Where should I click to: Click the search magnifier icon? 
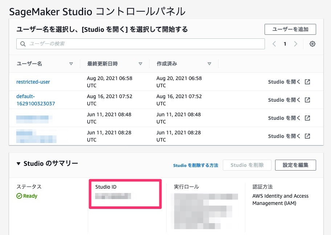23,44
